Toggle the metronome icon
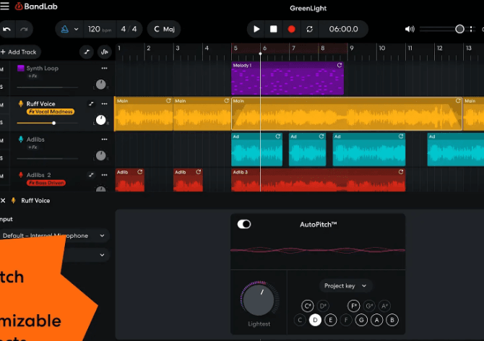 [65, 30]
